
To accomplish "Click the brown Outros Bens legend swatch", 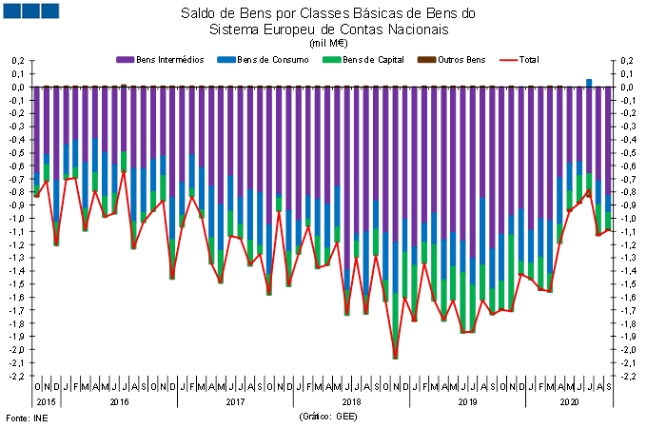I will (x=426, y=60).
